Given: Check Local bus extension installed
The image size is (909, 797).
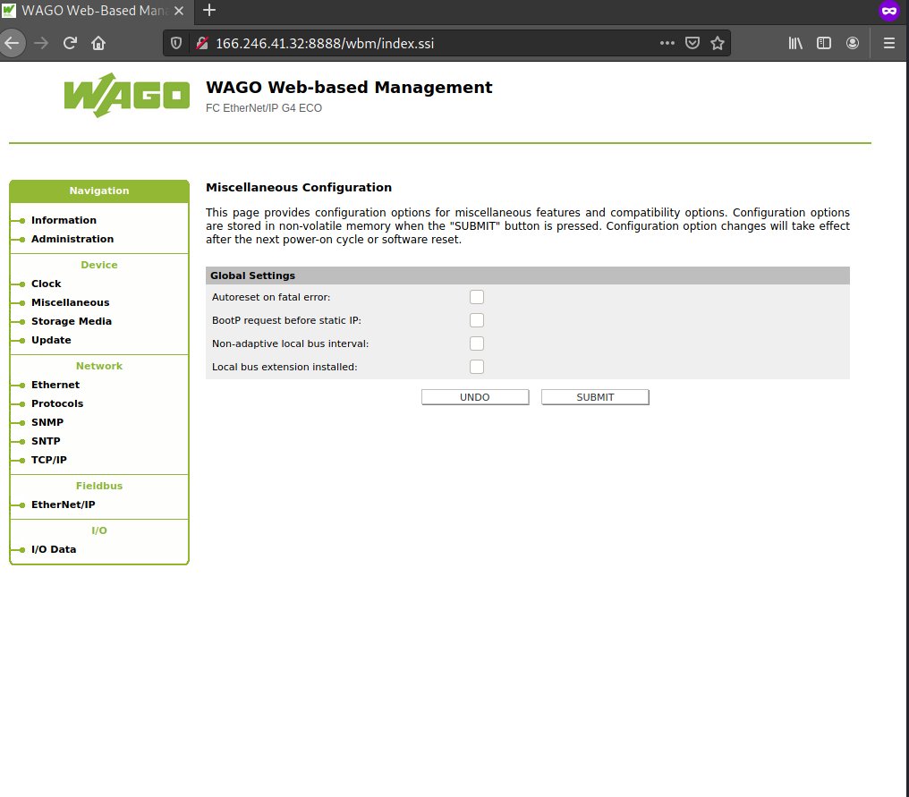Looking at the screenshot, I should point(477,367).
